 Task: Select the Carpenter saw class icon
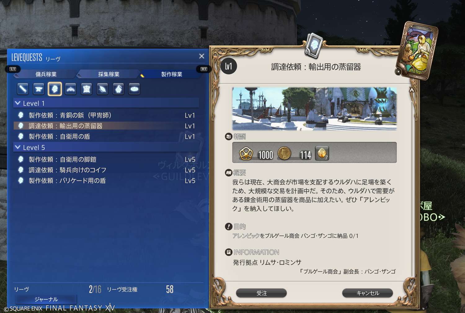(x=23, y=89)
